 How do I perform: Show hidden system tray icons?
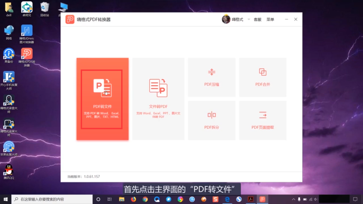(293, 199)
